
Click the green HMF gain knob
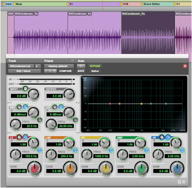click(142, 168)
